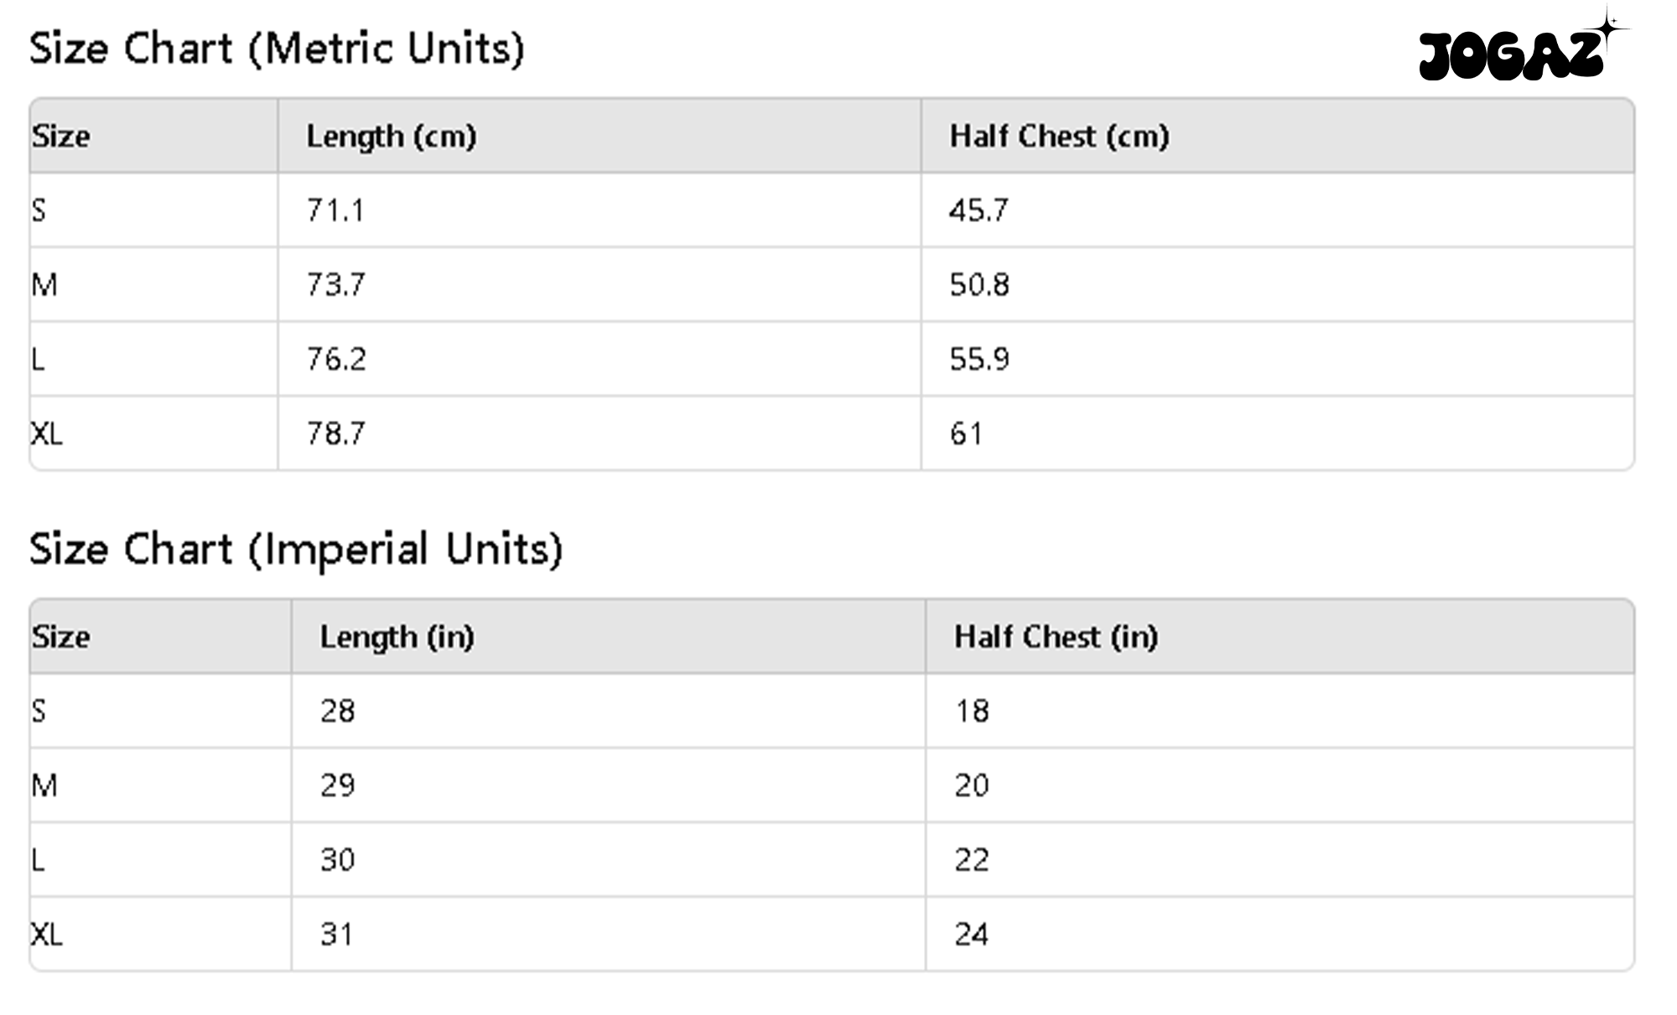Click the 76.2 length cell
The height and width of the screenshot is (1015, 1677).
335,360
